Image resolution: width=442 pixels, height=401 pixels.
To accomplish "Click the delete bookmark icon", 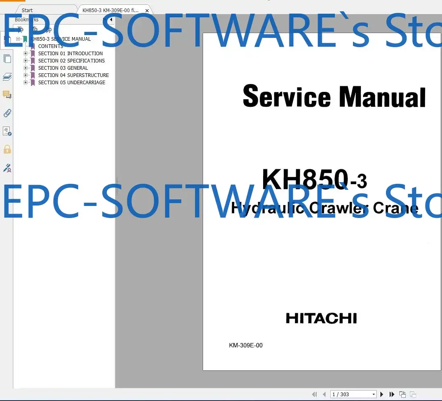I will [x=20, y=29].
